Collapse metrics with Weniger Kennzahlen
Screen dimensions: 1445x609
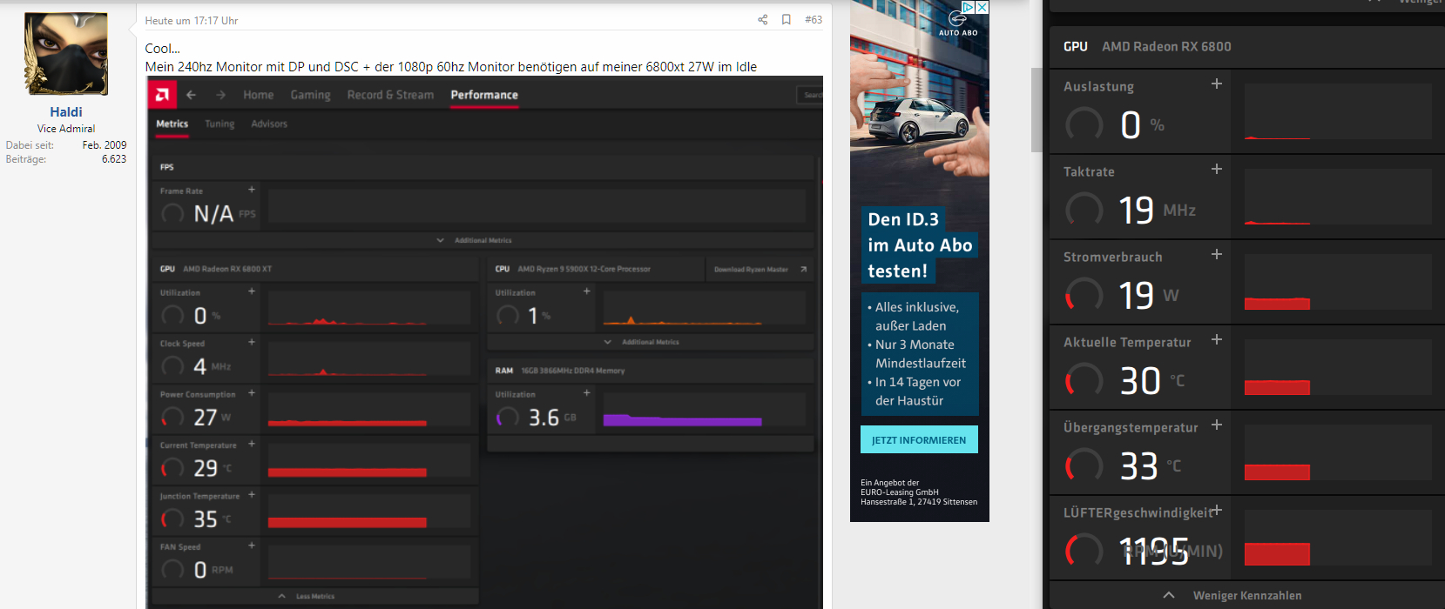[1232, 595]
